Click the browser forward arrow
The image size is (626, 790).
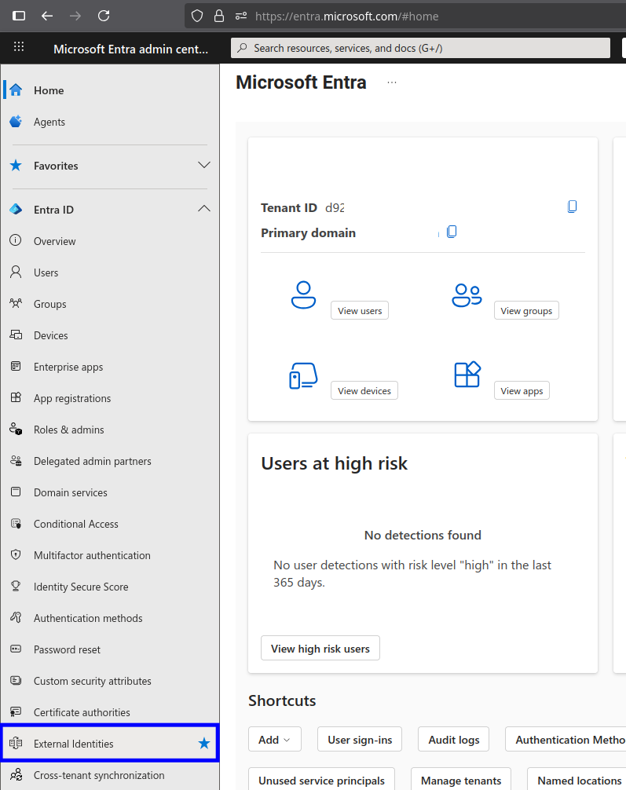75,16
